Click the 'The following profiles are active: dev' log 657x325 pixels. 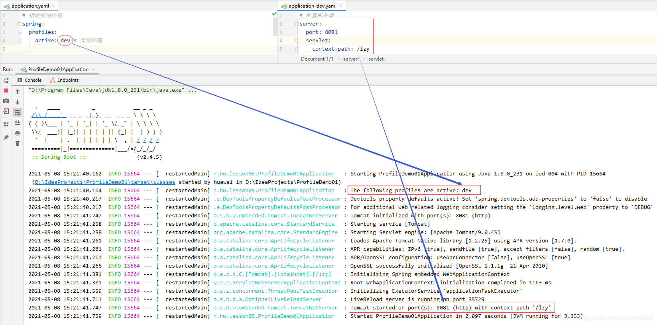(x=411, y=191)
